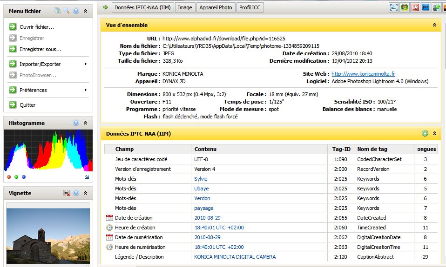Toggle the blue channel dot in histogram

[x=24, y=177]
